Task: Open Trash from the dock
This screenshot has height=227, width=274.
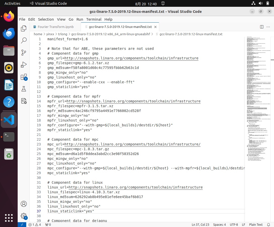Action: (9, 154)
